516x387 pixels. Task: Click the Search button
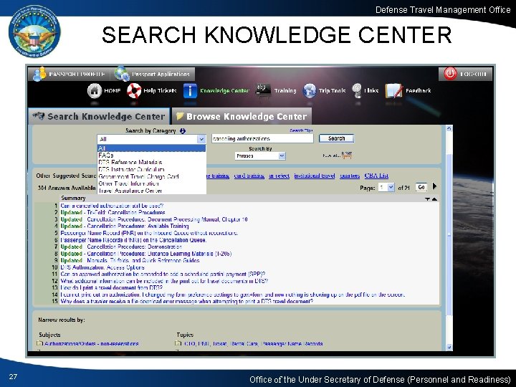click(x=336, y=138)
